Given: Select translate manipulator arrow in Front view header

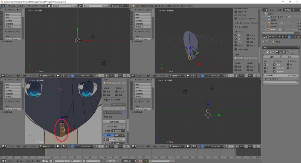Looking at the screenshot, I should [x=72, y=146].
